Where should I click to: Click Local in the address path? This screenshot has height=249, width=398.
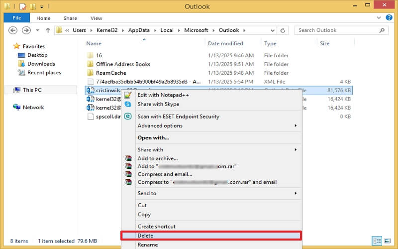point(167,30)
